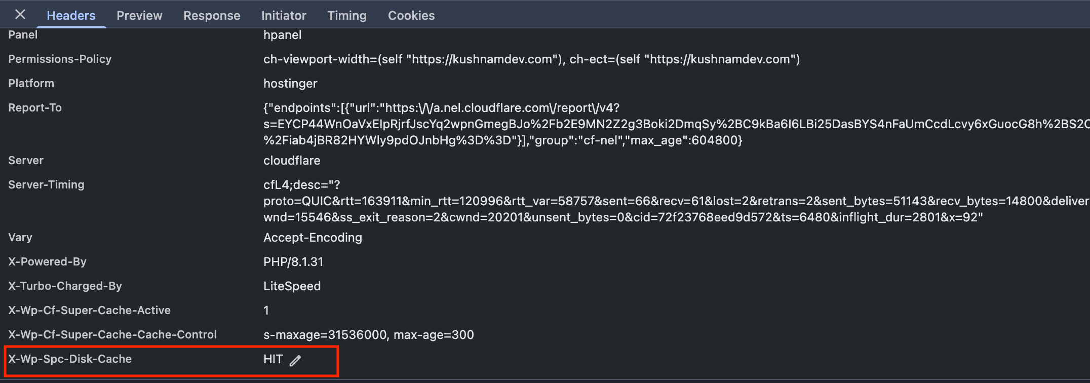Open the Cookies tab

411,16
